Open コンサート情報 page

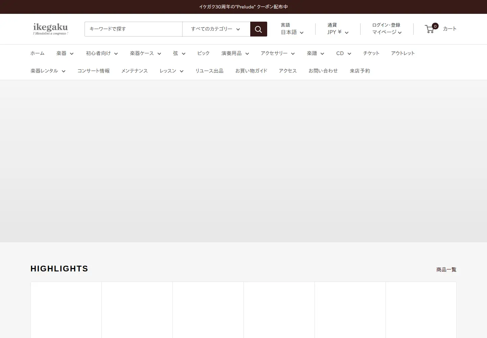pos(93,71)
